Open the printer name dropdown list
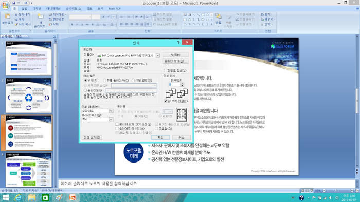 [158, 55]
